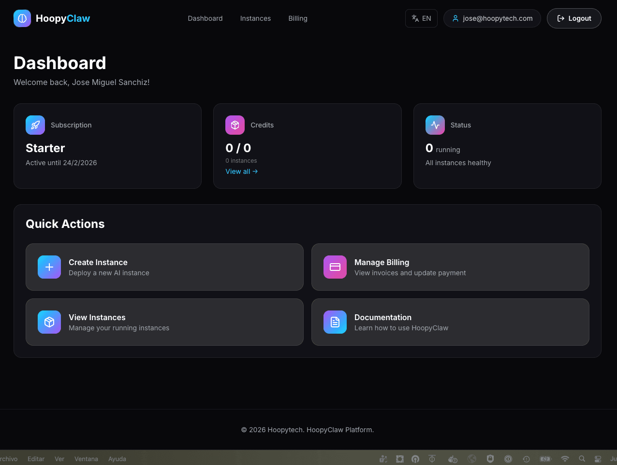Click the cube icon in View Instances
This screenshot has height=465, width=617.
click(49, 322)
